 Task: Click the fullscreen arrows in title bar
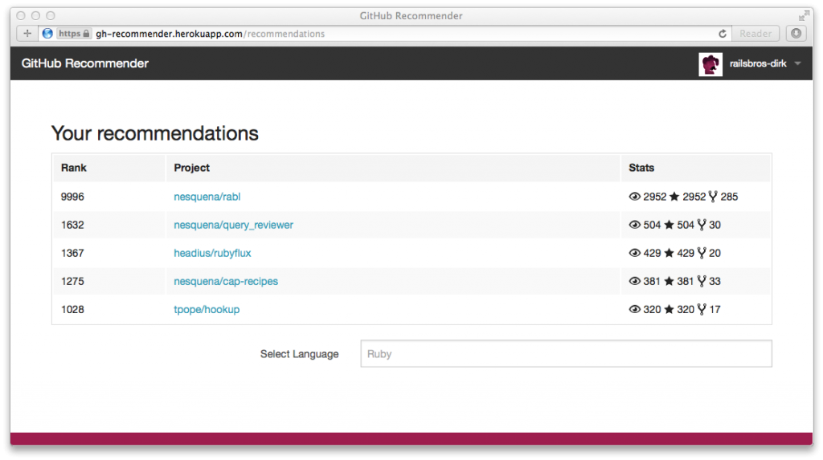(x=804, y=15)
